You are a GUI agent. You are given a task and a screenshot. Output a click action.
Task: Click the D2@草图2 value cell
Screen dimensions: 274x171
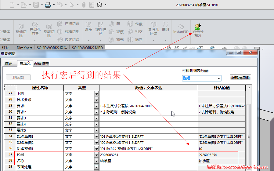(149, 143)
